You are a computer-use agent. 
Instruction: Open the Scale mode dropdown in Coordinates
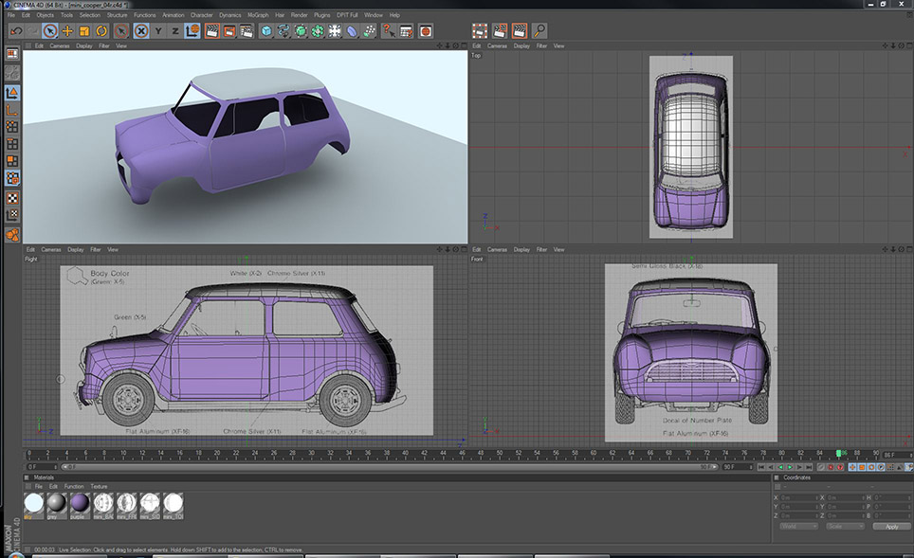pos(845,526)
